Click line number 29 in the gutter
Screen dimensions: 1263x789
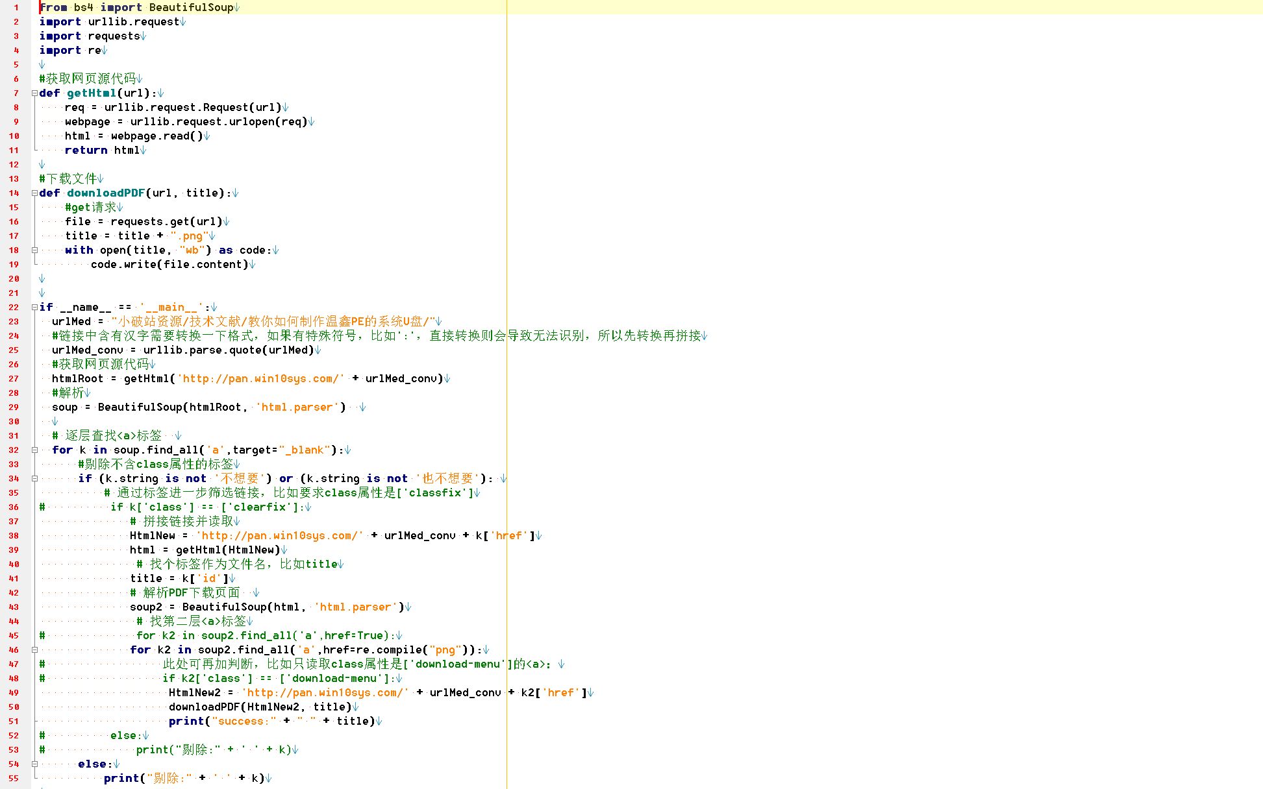14,407
